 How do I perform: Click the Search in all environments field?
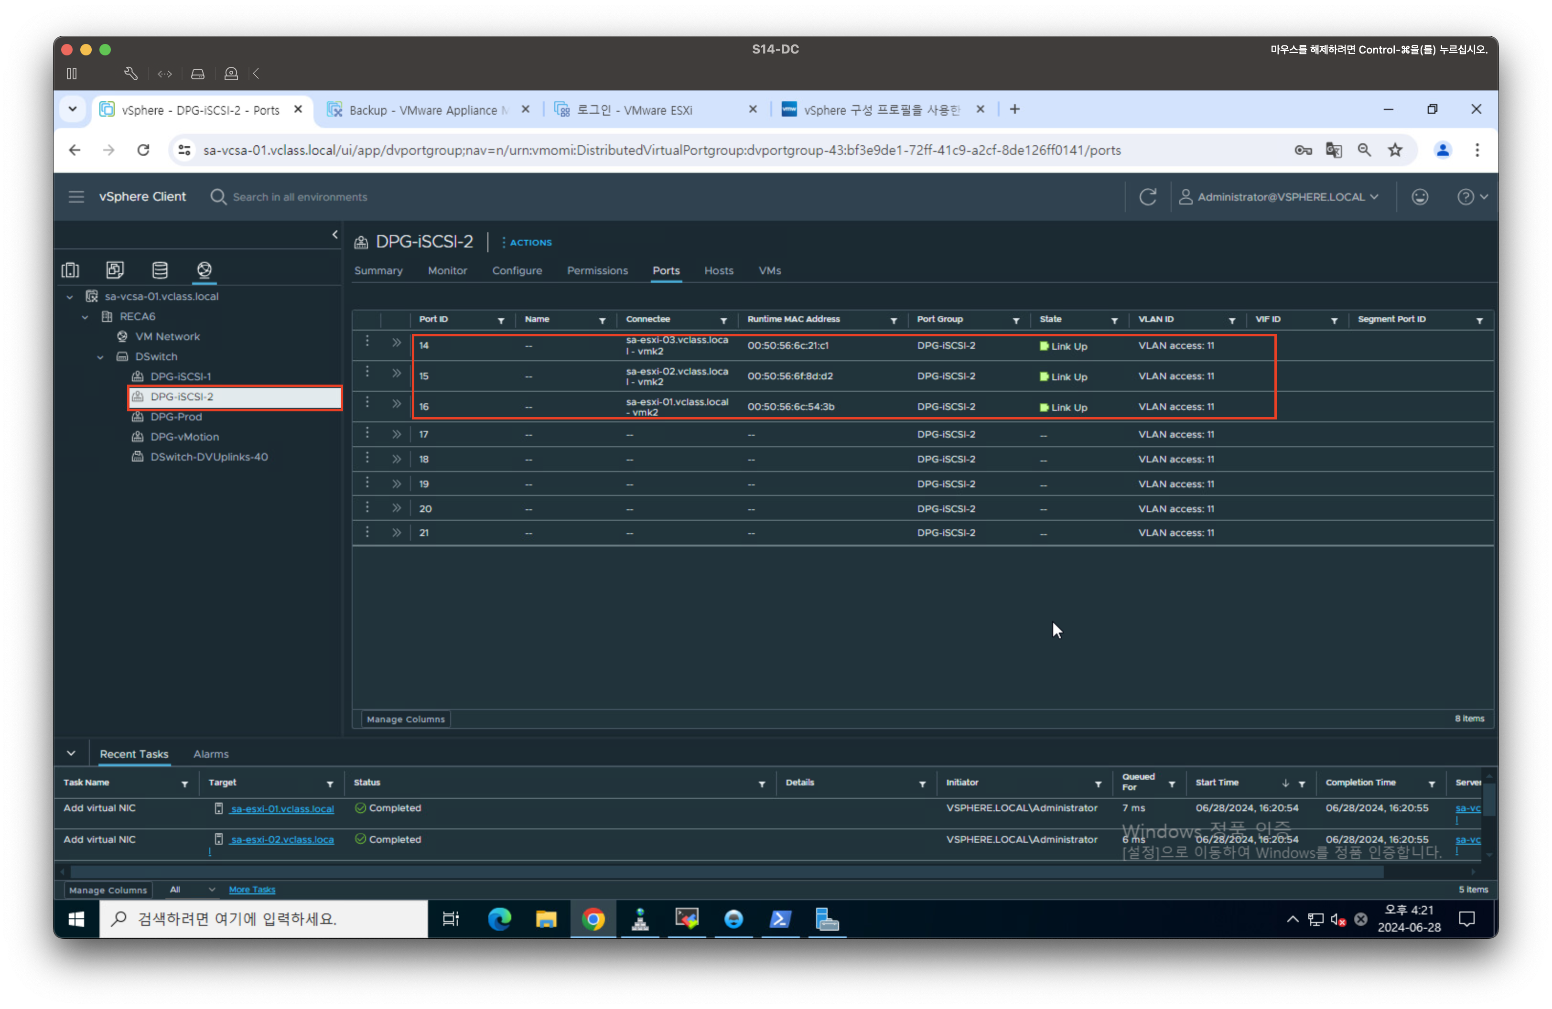point(300,197)
